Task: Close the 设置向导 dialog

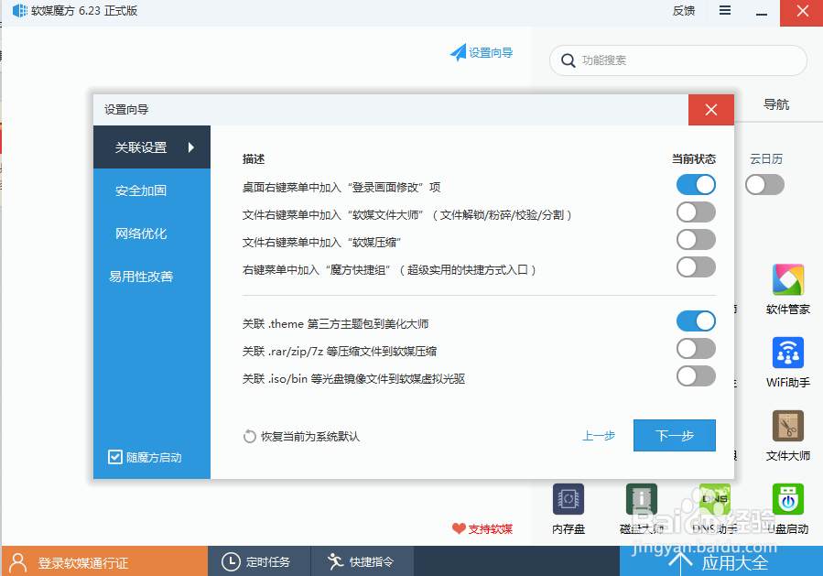Action: [x=711, y=110]
